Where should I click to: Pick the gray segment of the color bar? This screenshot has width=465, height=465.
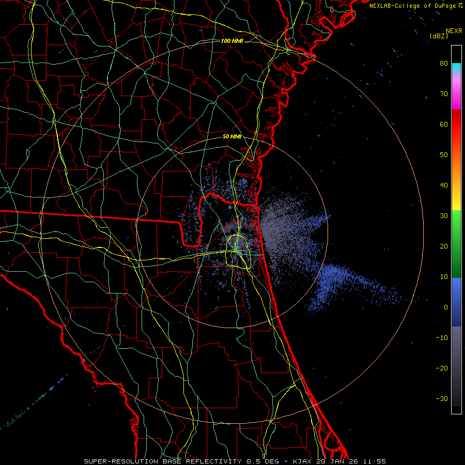(x=456, y=366)
